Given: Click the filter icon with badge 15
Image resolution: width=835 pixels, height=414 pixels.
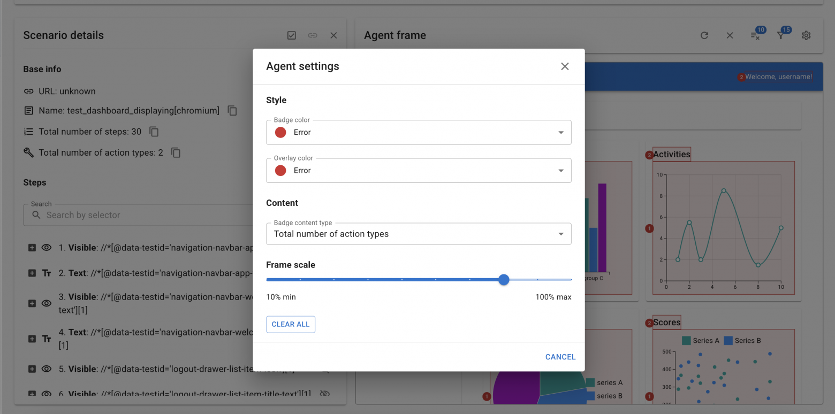Looking at the screenshot, I should coord(781,35).
